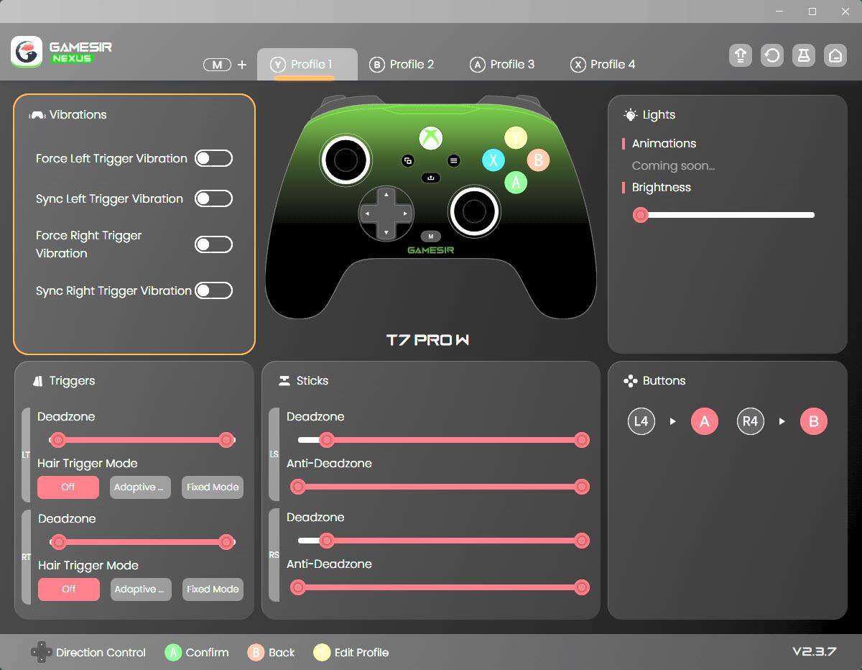The image size is (862, 670).
Task: Select LT Adaptive hair trigger mode
Action: tap(140, 487)
